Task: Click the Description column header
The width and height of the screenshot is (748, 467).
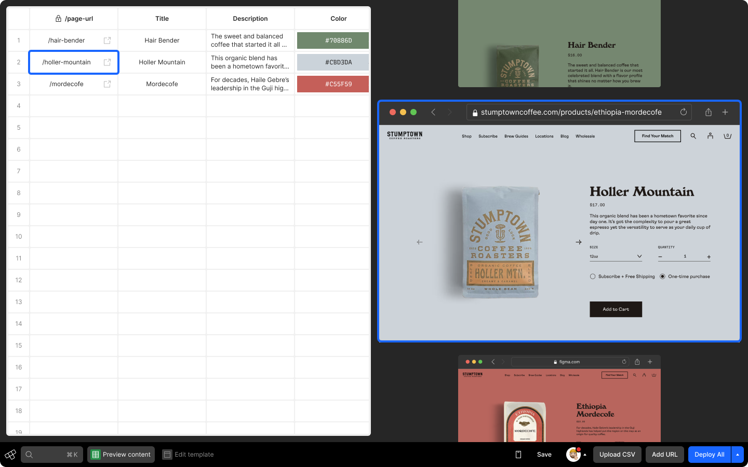Action: (250, 19)
